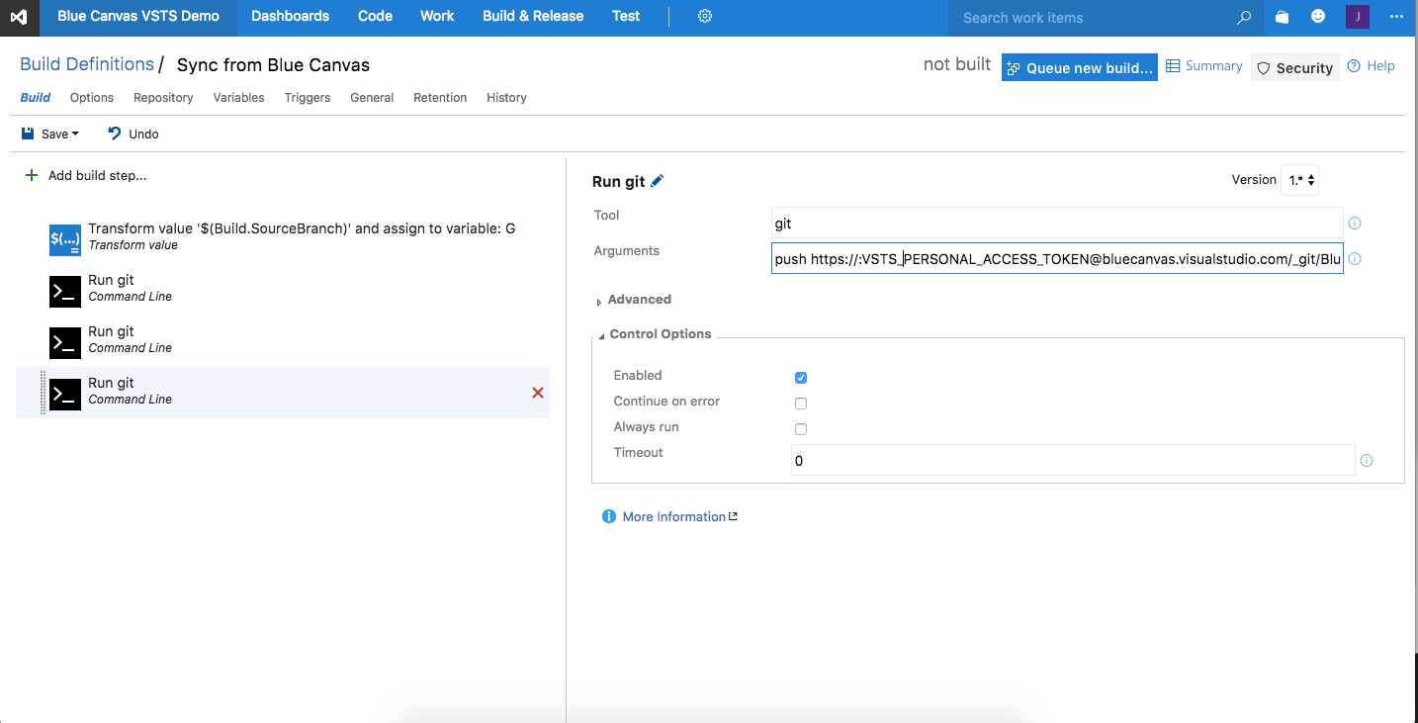Click the first Run git command line icon
The image size is (1418, 723).
(x=65, y=292)
